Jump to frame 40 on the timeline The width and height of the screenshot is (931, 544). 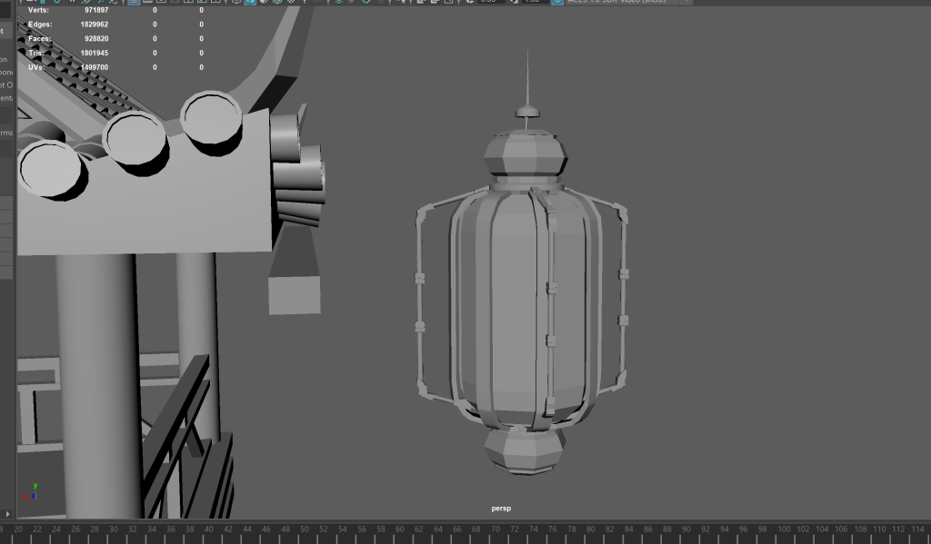click(x=209, y=529)
